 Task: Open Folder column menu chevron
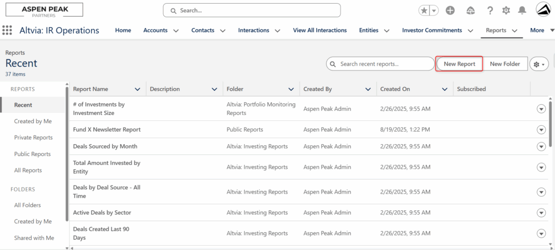click(291, 89)
